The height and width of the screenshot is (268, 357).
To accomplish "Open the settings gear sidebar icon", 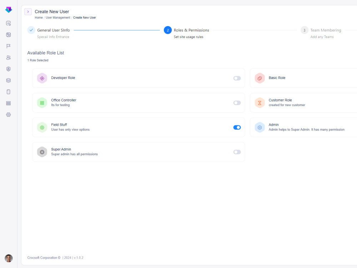I will tap(9, 115).
